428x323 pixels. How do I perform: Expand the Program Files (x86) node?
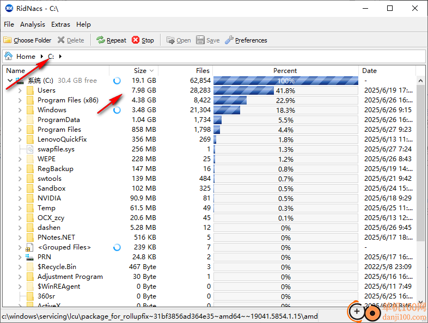click(20, 100)
